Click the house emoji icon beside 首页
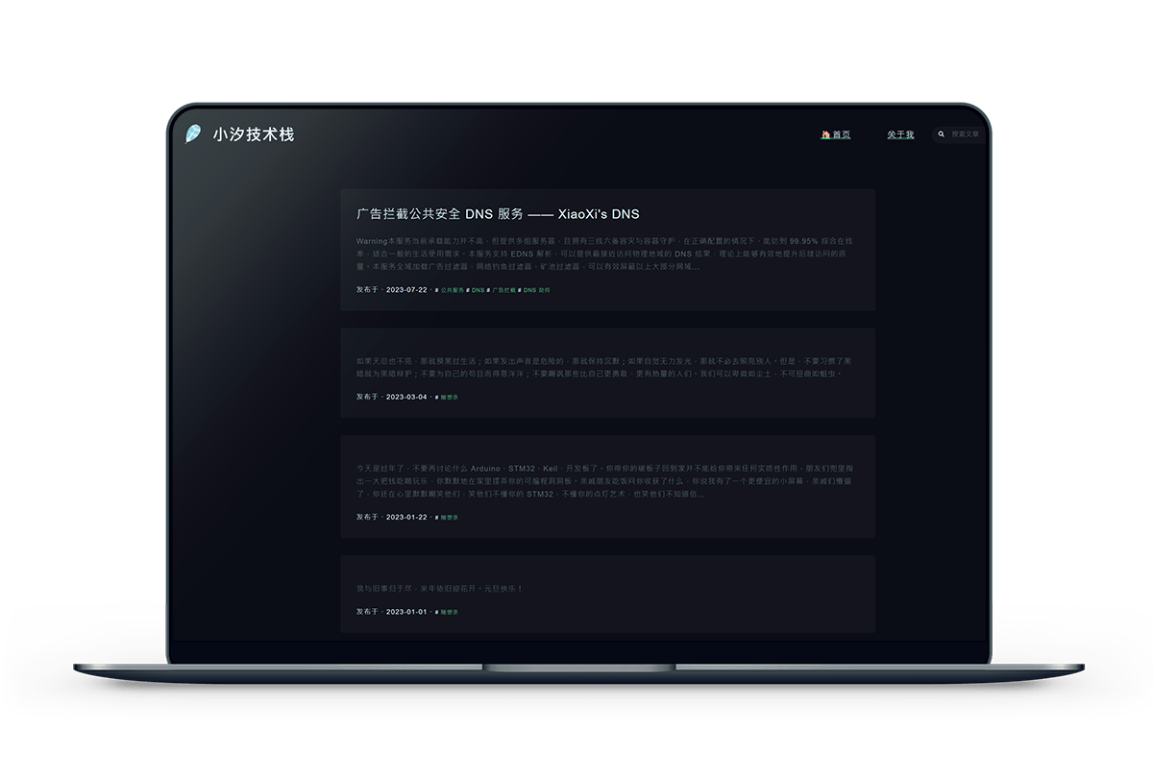 pyautogui.click(x=826, y=134)
